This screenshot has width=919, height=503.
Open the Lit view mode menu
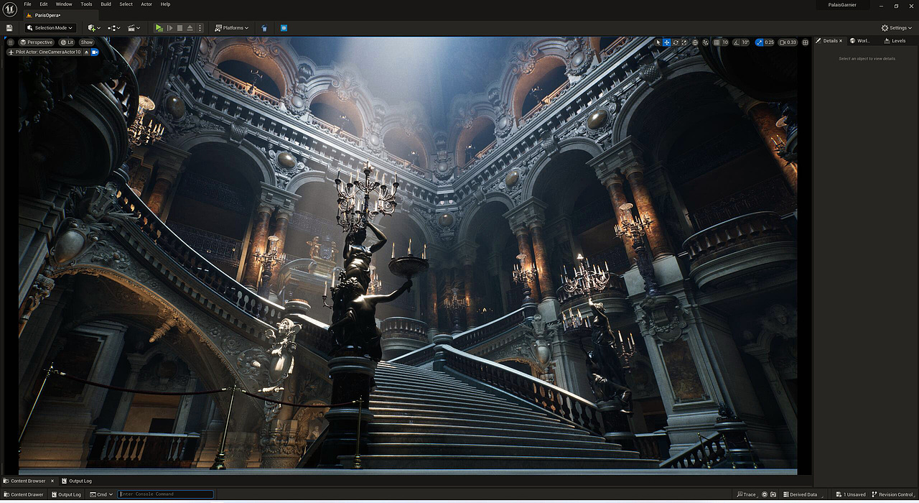tap(67, 42)
